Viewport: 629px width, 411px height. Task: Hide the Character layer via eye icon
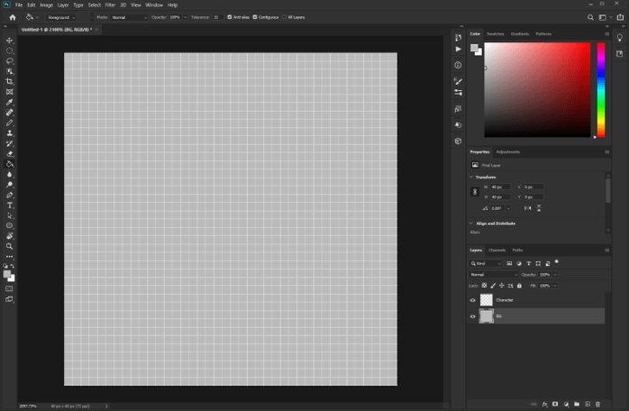473,300
